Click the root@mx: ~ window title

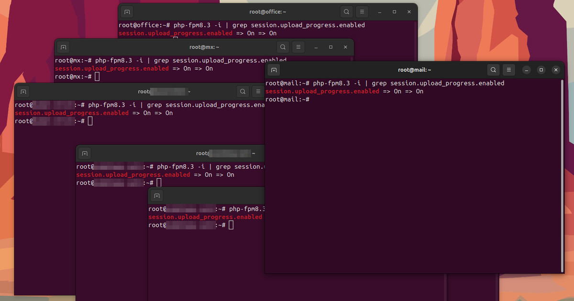pyautogui.click(x=204, y=47)
